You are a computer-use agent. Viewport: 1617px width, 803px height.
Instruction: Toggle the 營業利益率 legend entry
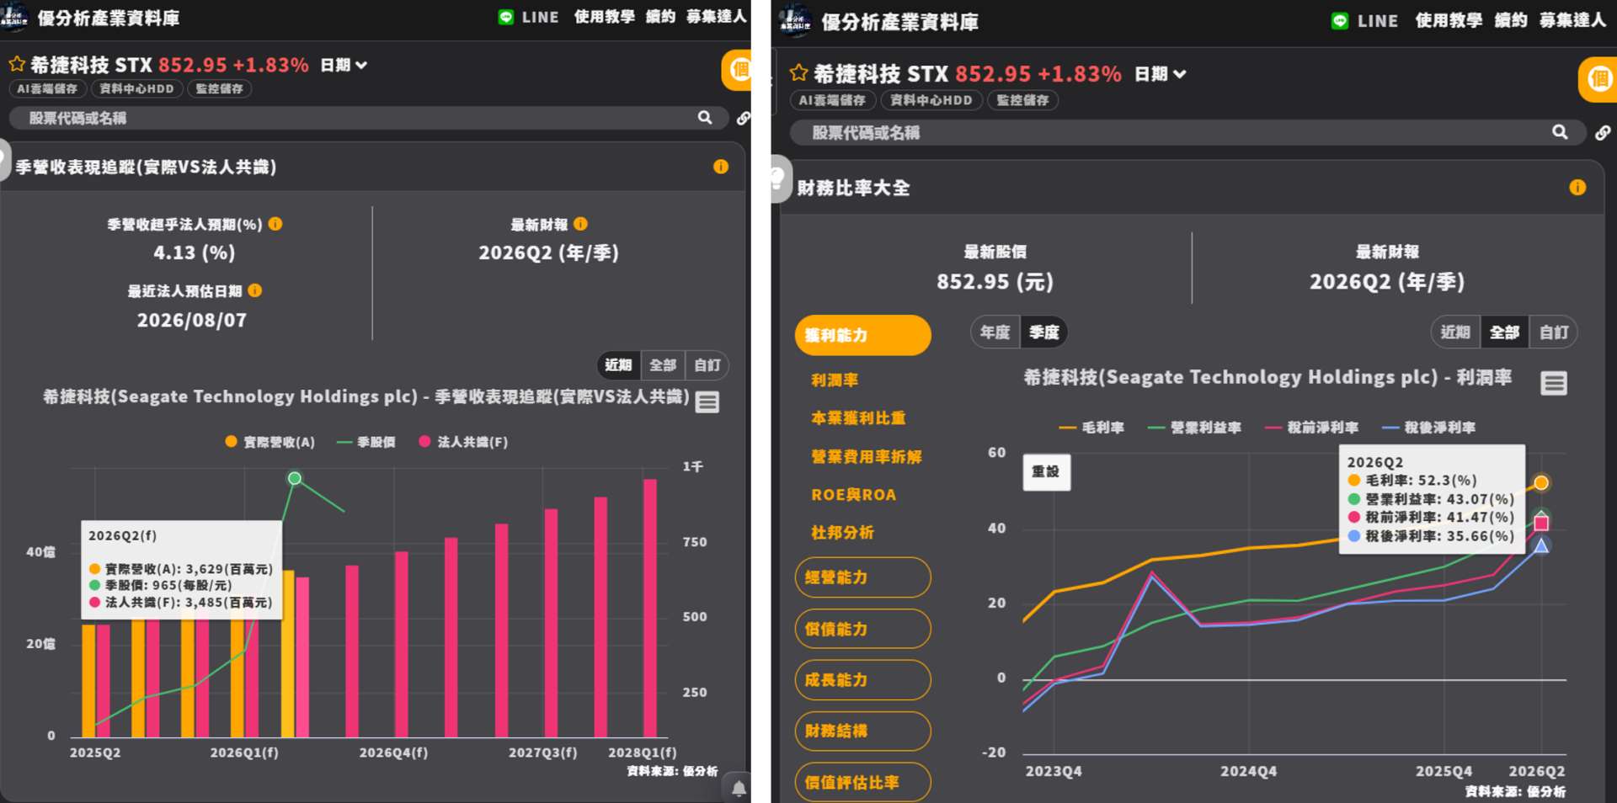pos(1194,428)
